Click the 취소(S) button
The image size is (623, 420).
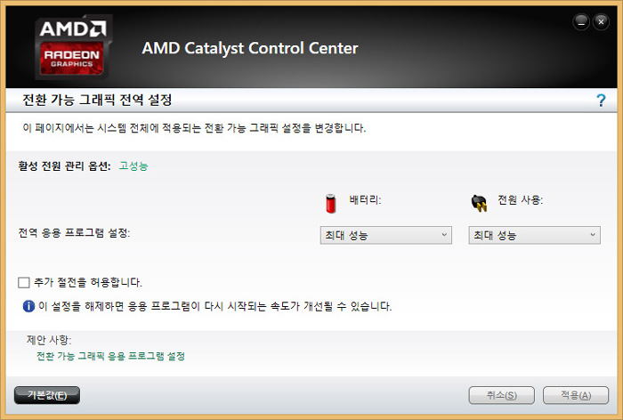click(500, 395)
